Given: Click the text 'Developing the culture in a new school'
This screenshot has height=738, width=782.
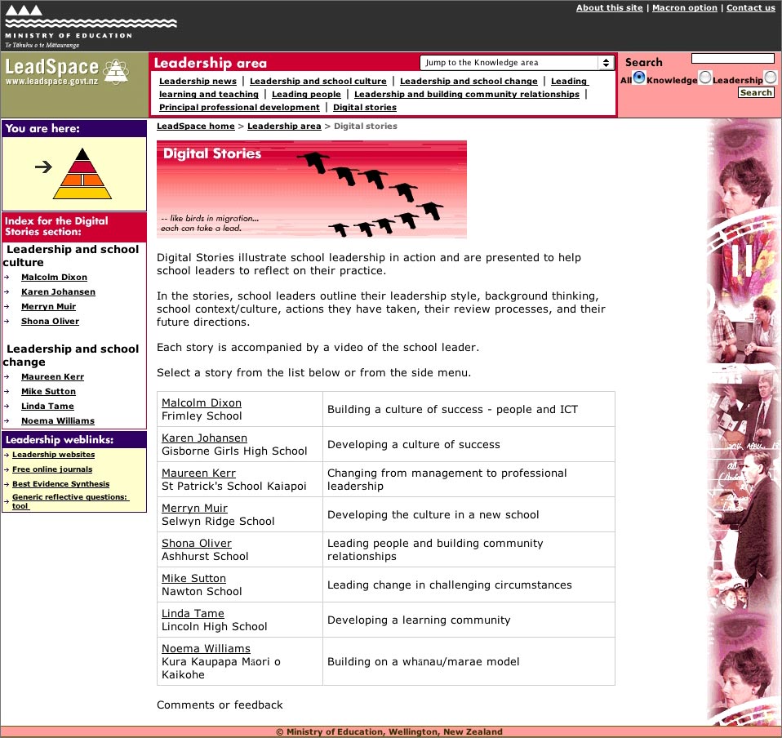Looking at the screenshot, I should pos(433,514).
